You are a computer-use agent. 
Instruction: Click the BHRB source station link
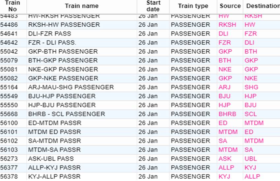click(x=227, y=114)
